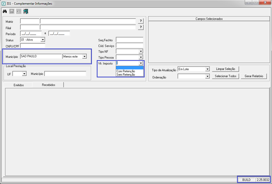Click the question mark beside Filial
This screenshot has width=272, height=184.
tap(141, 27)
